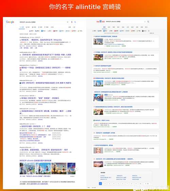Click the Baidu magnifier search icon
170x191 pixels.
click(x=148, y=21)
